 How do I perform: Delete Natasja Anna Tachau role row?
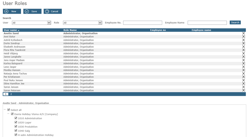(243, 74)
